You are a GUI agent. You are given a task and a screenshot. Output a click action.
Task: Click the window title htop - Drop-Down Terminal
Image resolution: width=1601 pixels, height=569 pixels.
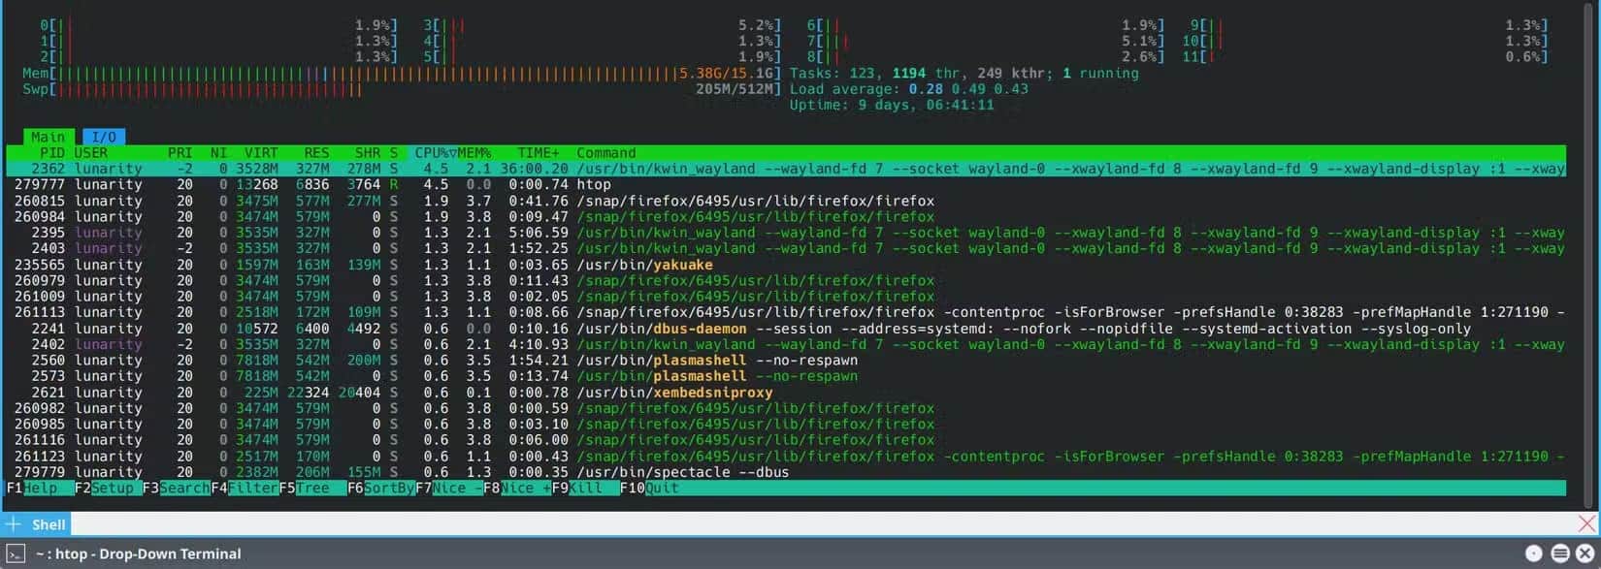[x=139, y=554]
